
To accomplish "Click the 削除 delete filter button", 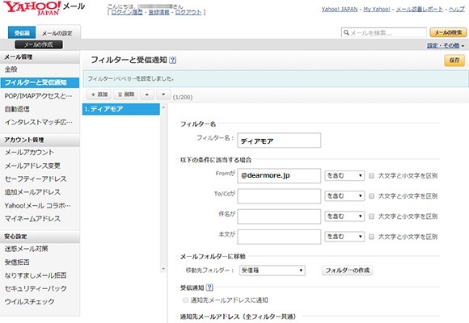I will pyautogui.click(x=125, y=94).
